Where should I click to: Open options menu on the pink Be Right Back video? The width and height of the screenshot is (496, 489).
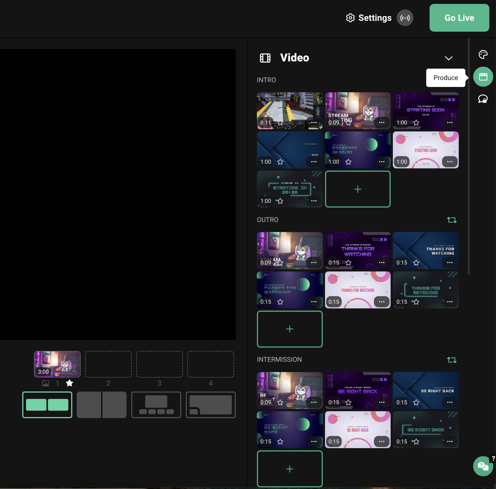(382, 441)
